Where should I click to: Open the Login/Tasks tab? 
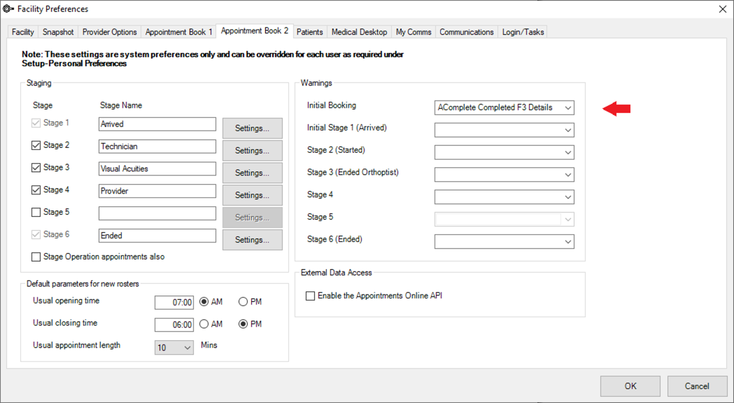coord(523,32)
